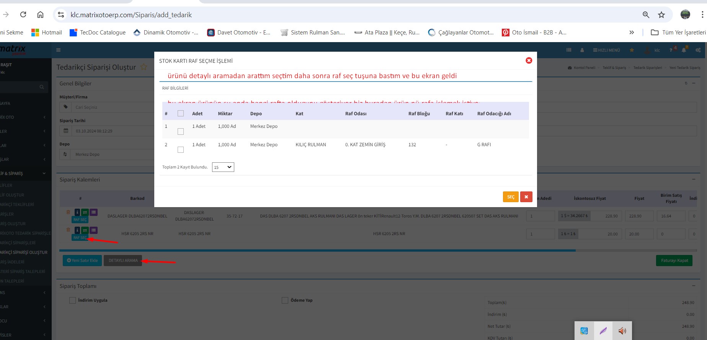
Task: Open the records-per-page dropdown showing 15
Action: (223, 167)
